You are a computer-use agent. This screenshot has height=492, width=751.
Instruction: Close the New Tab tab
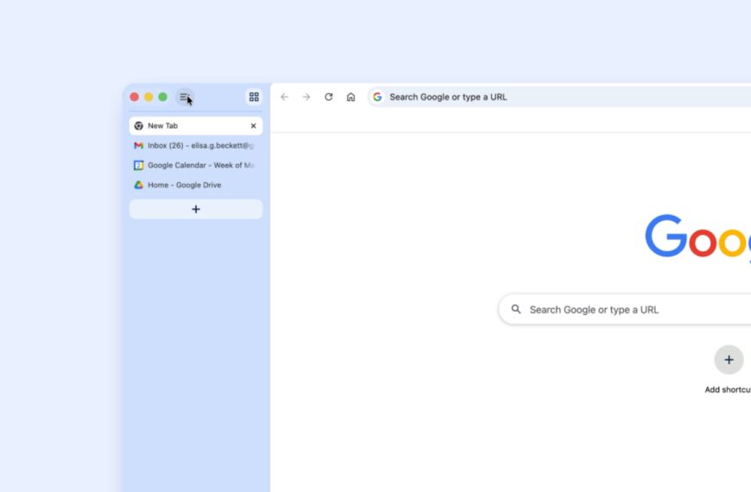point(254,126)
